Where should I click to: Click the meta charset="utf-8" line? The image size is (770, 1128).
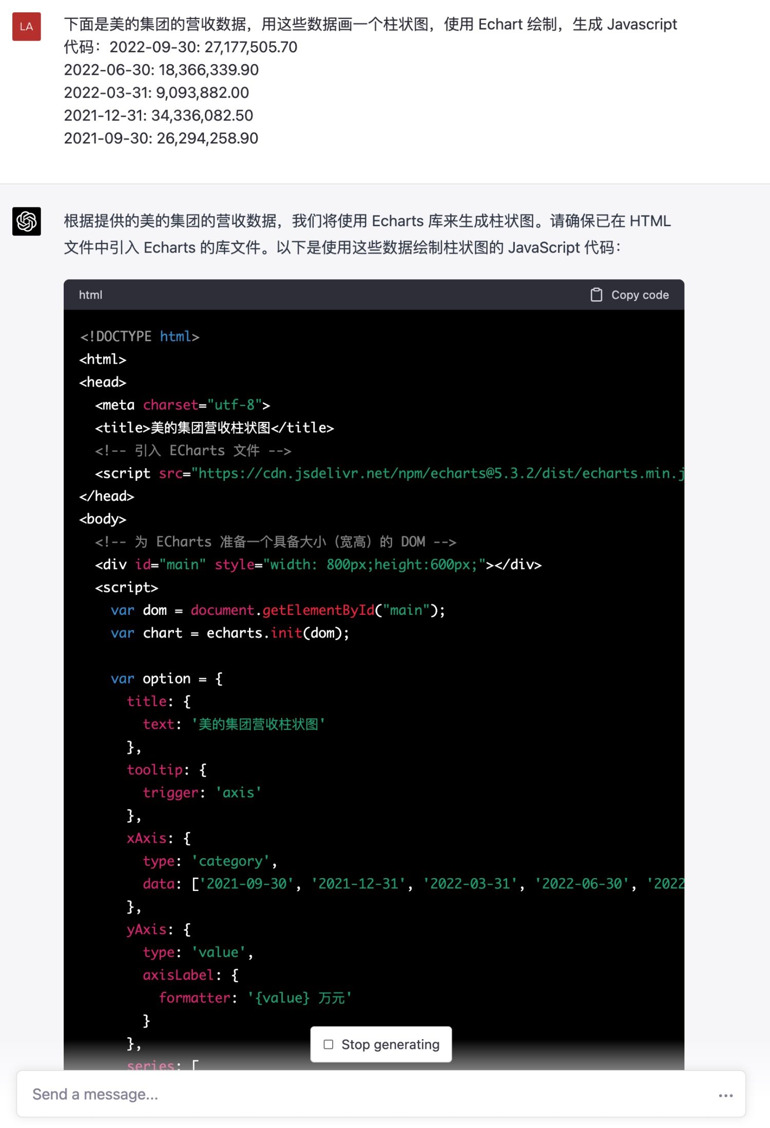(x=182, y=405)
